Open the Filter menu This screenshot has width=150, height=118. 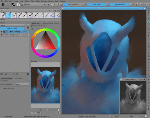[x=32, y=1]
